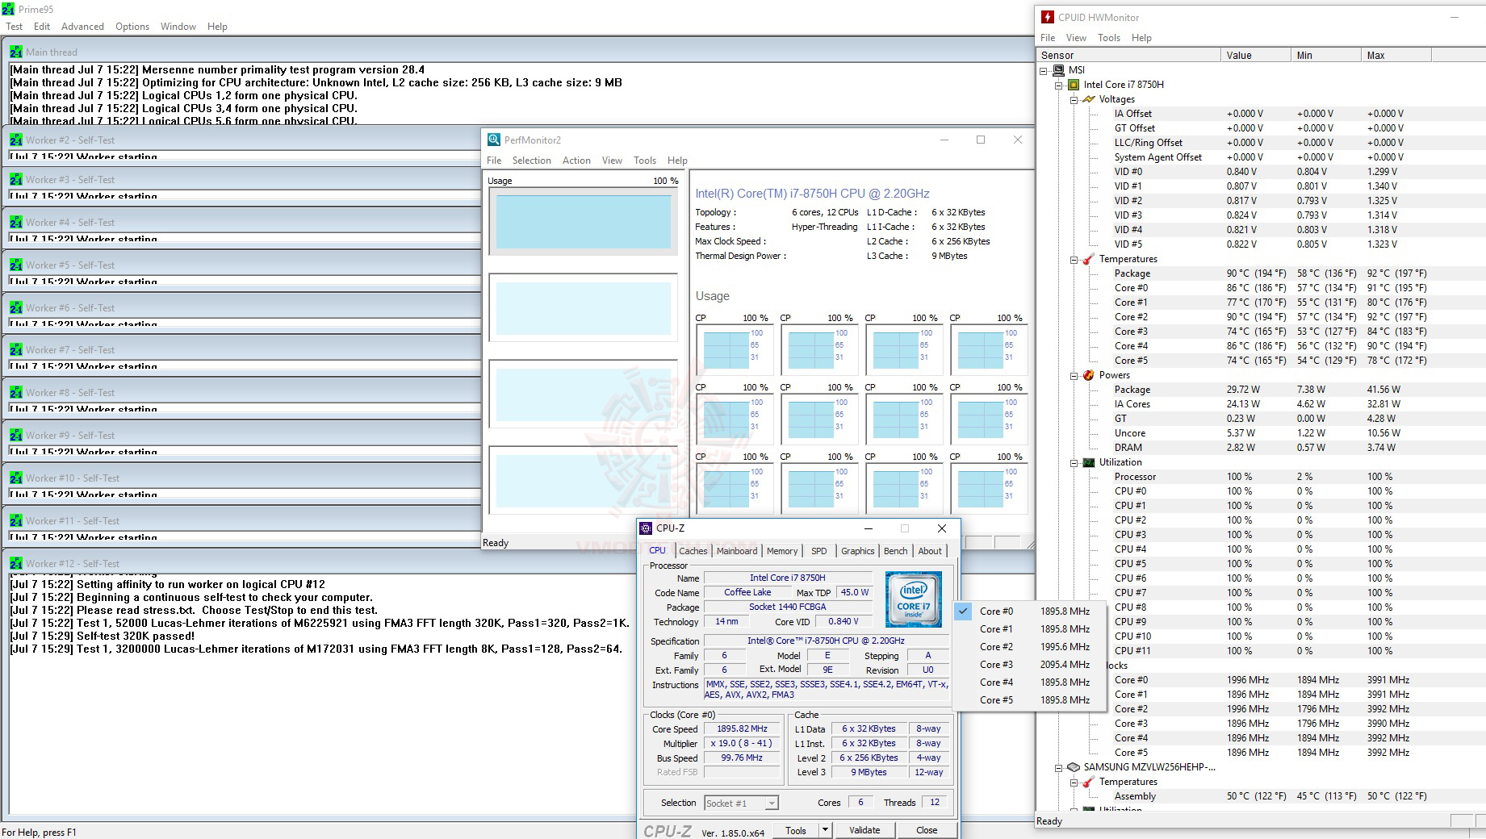Click the Main thread window icon in Prime95
The image size is (1486, 839).
(15, 52)
